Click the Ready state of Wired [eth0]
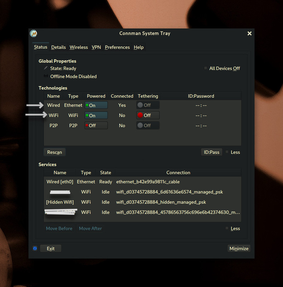 coord(106,182)
